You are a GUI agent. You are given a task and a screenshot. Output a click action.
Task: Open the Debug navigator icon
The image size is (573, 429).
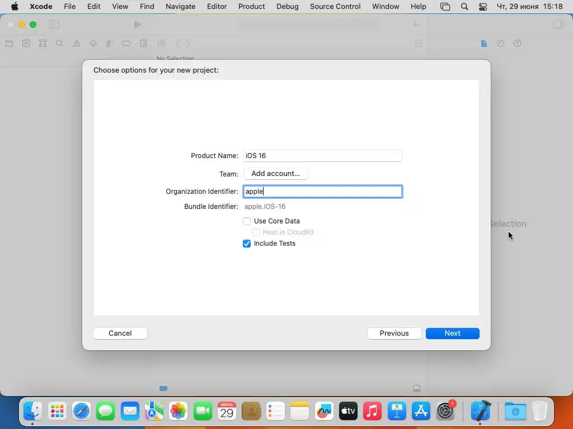tap(109, 44)
